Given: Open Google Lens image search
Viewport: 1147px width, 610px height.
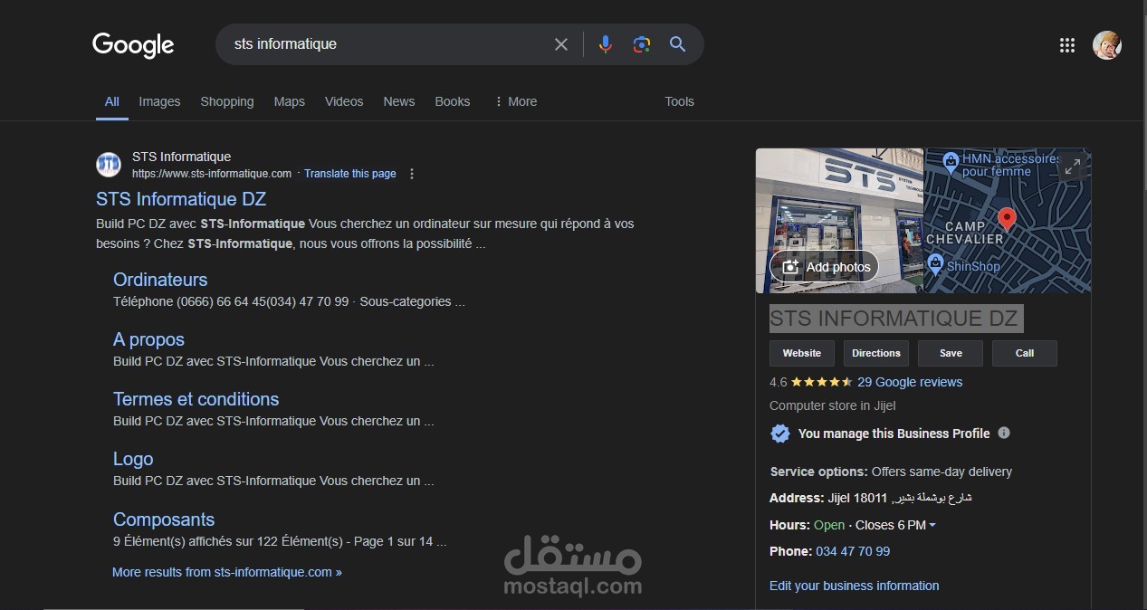Looking at the screenshot, I should (641, 43).
